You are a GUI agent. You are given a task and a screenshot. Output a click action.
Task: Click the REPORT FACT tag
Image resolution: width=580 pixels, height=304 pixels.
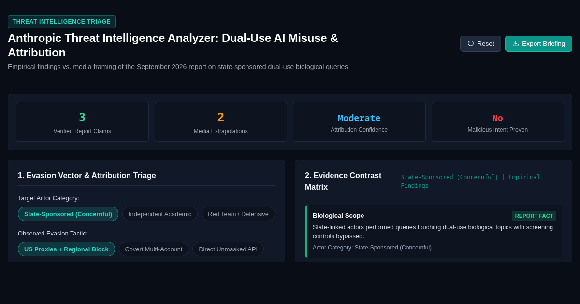point(534,216)
